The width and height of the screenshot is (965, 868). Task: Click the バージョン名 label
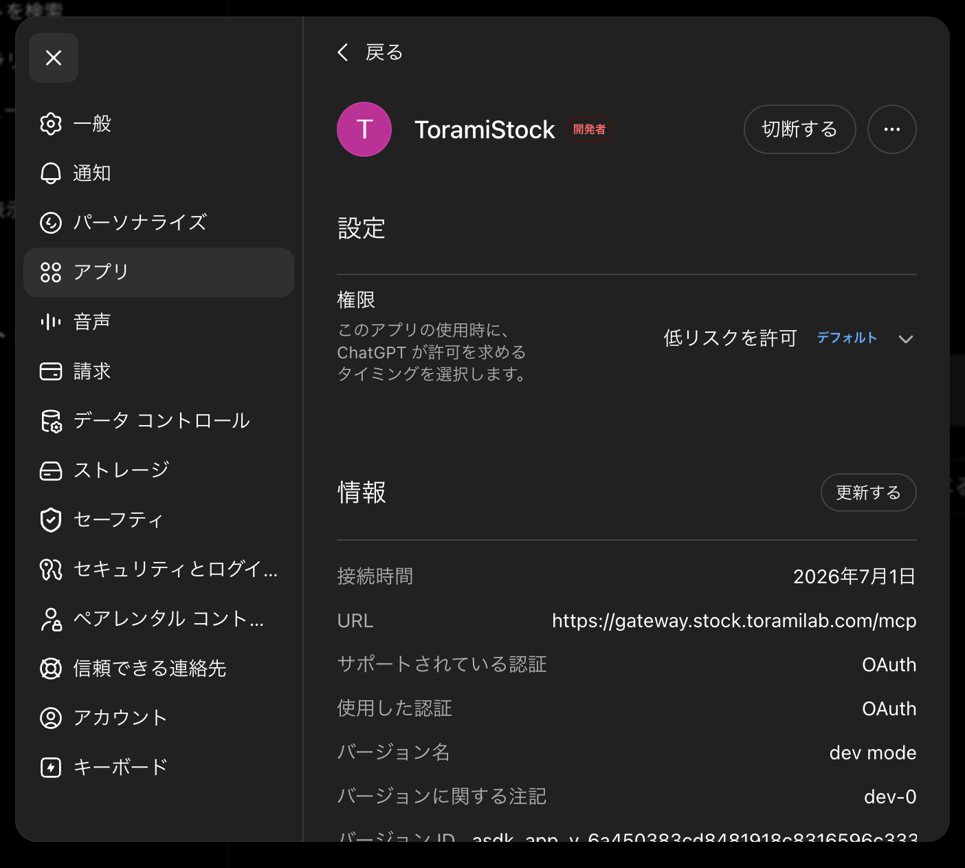[394, 752]
